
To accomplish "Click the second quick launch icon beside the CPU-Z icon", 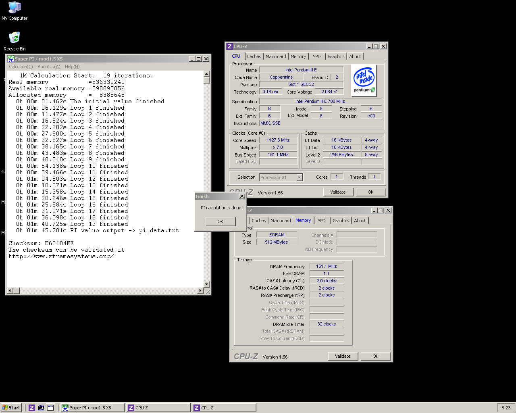I will (41, 408).
